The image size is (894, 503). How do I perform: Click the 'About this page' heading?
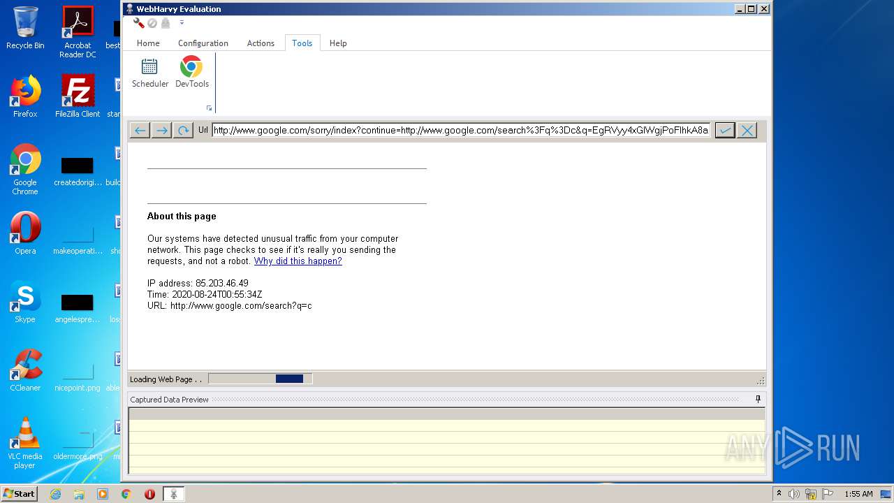(x=182, y=217)
